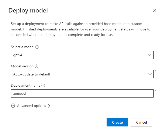
Task: Click the Select a model label
Action: (23, 47)
